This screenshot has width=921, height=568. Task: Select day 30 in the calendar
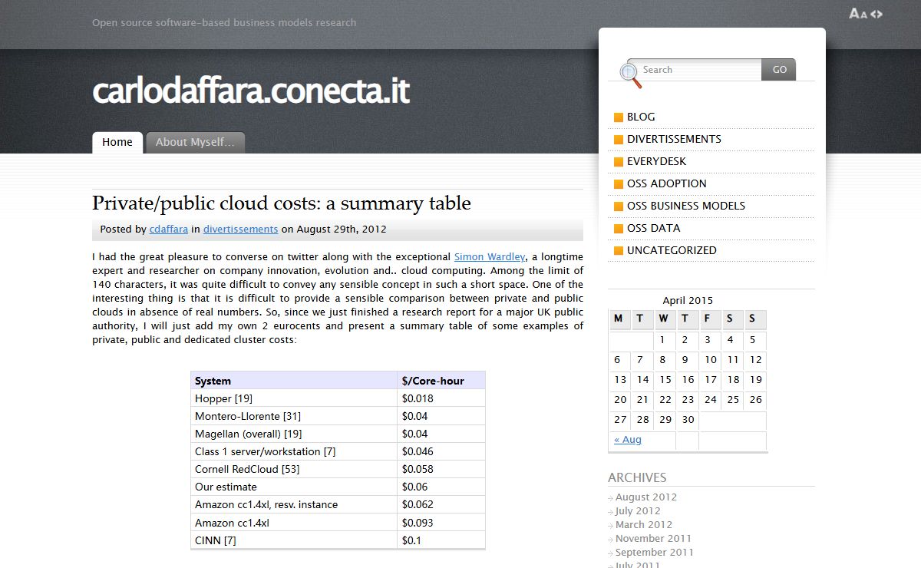(x=688, y=420)
